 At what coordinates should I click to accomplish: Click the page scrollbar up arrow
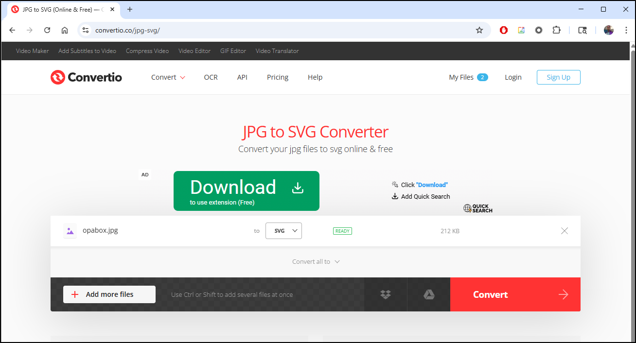633,47
